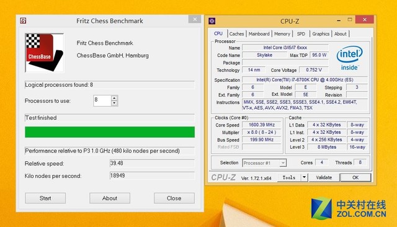The image size is (397, 227).
Task: Click the Core Speed value '1600.39 MHz'
Action: click(262, 125)
